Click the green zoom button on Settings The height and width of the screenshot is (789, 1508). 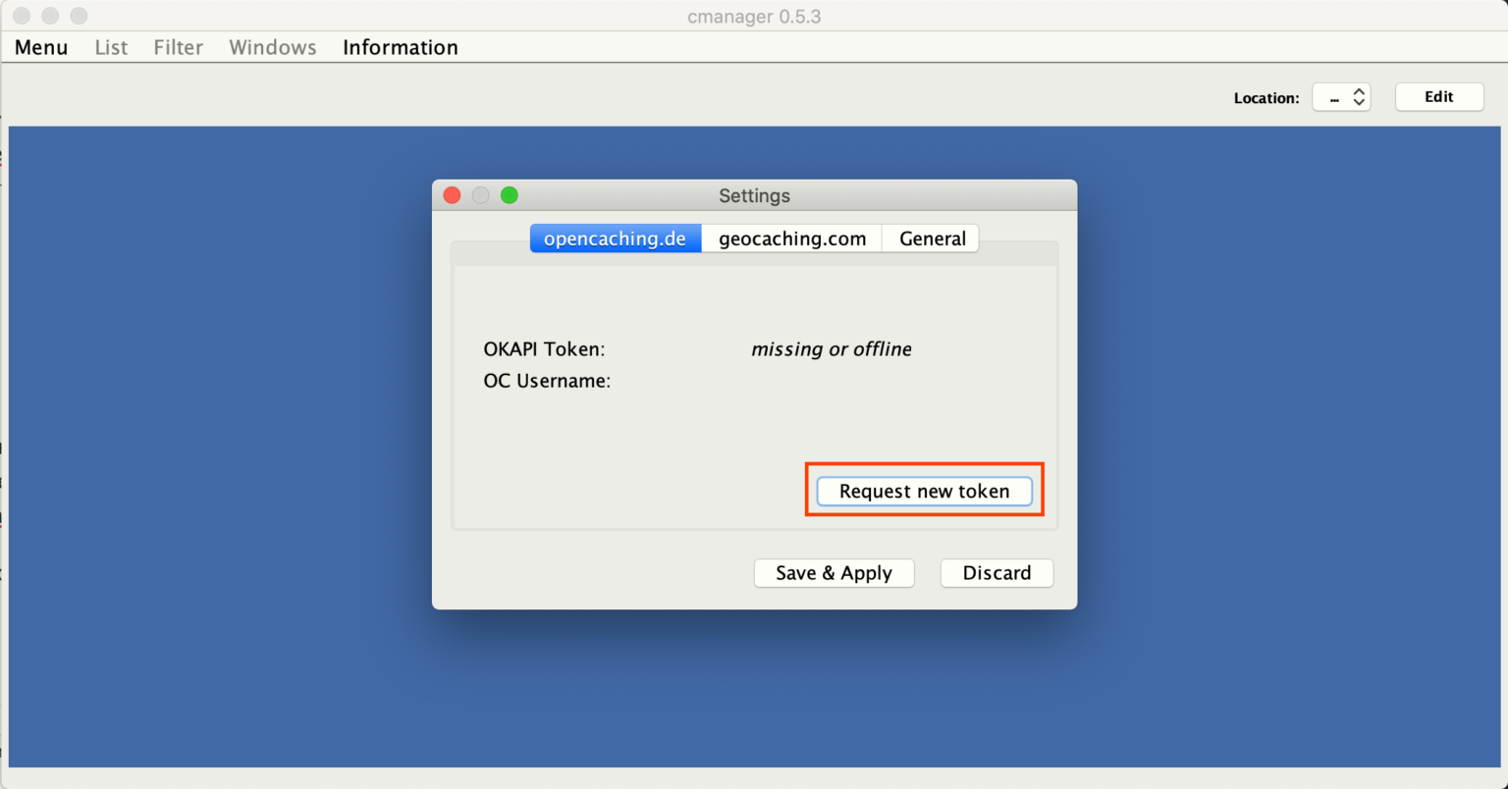tap(510, 195)
